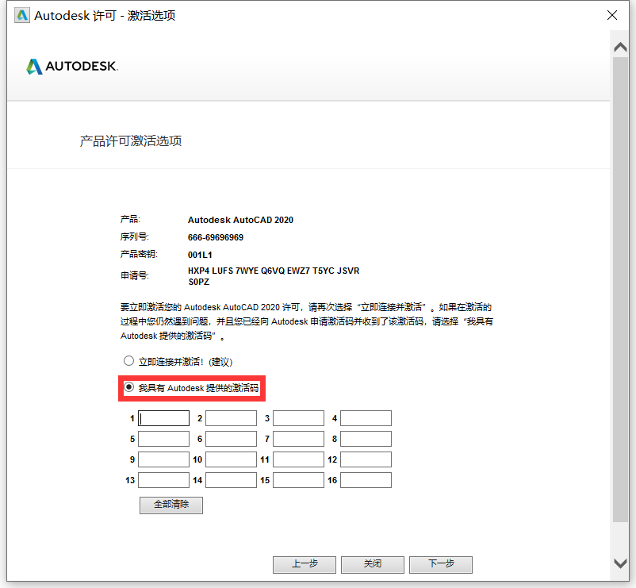Click the '序列号:' label
The height and width of the screenshot is (588, 636).
tap(135, 236)
